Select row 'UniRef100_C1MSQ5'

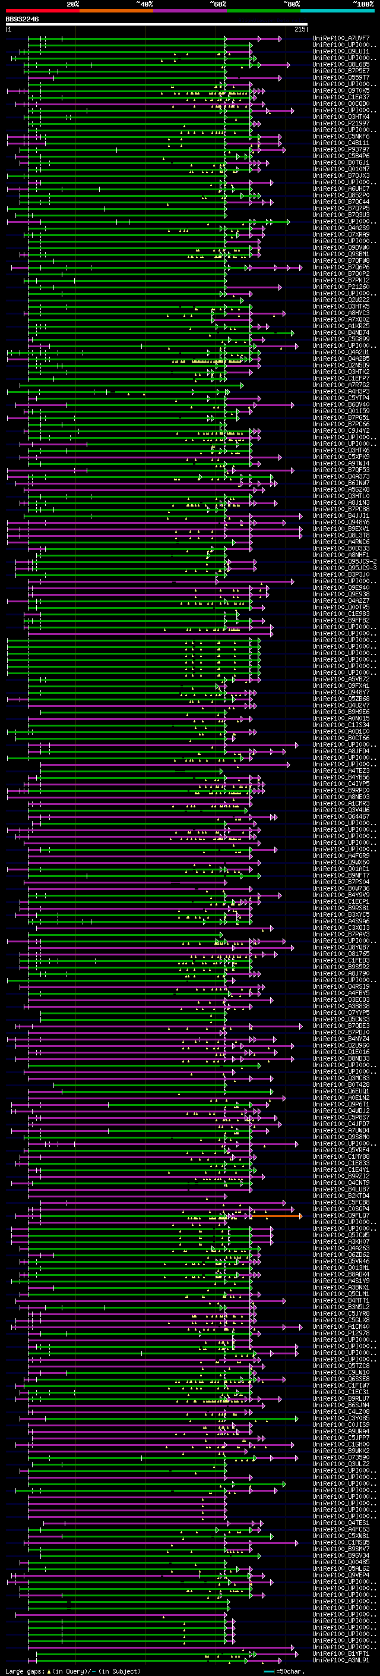coord(341,1542)
